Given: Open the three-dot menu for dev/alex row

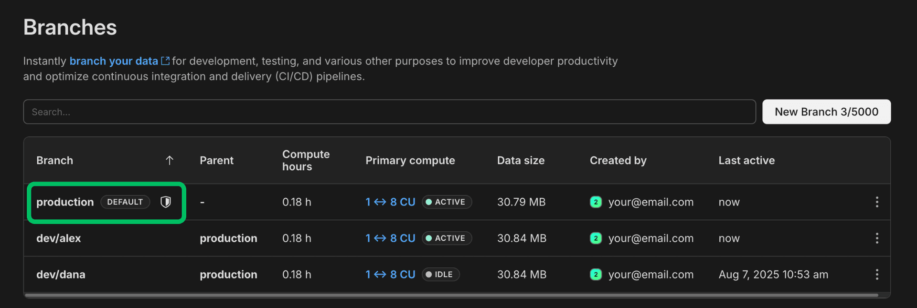Looking at the screenshot, I should [876, 238].
